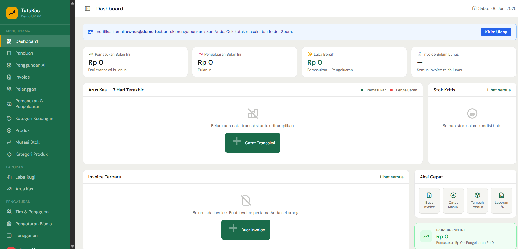
Task: Open the Panduan menu item
Action: [35, 53]
